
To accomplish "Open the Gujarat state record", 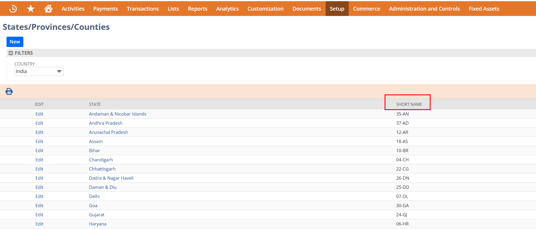I will pos(97,215).
